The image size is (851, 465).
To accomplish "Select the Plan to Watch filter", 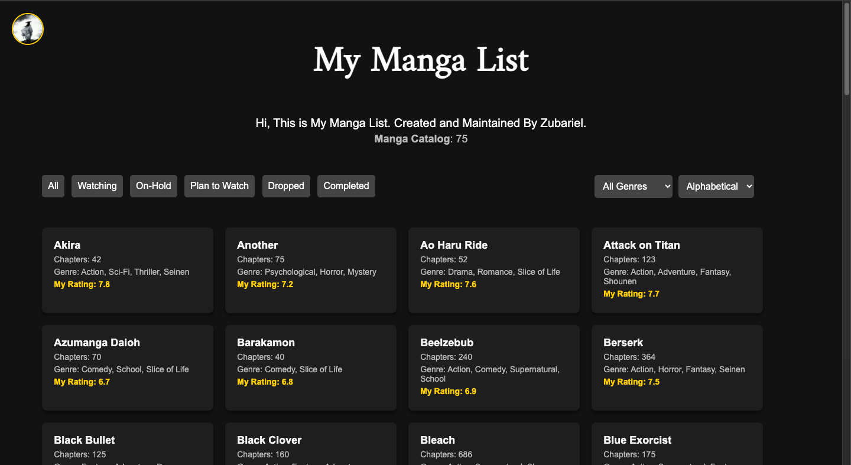I will click(219, 186).
